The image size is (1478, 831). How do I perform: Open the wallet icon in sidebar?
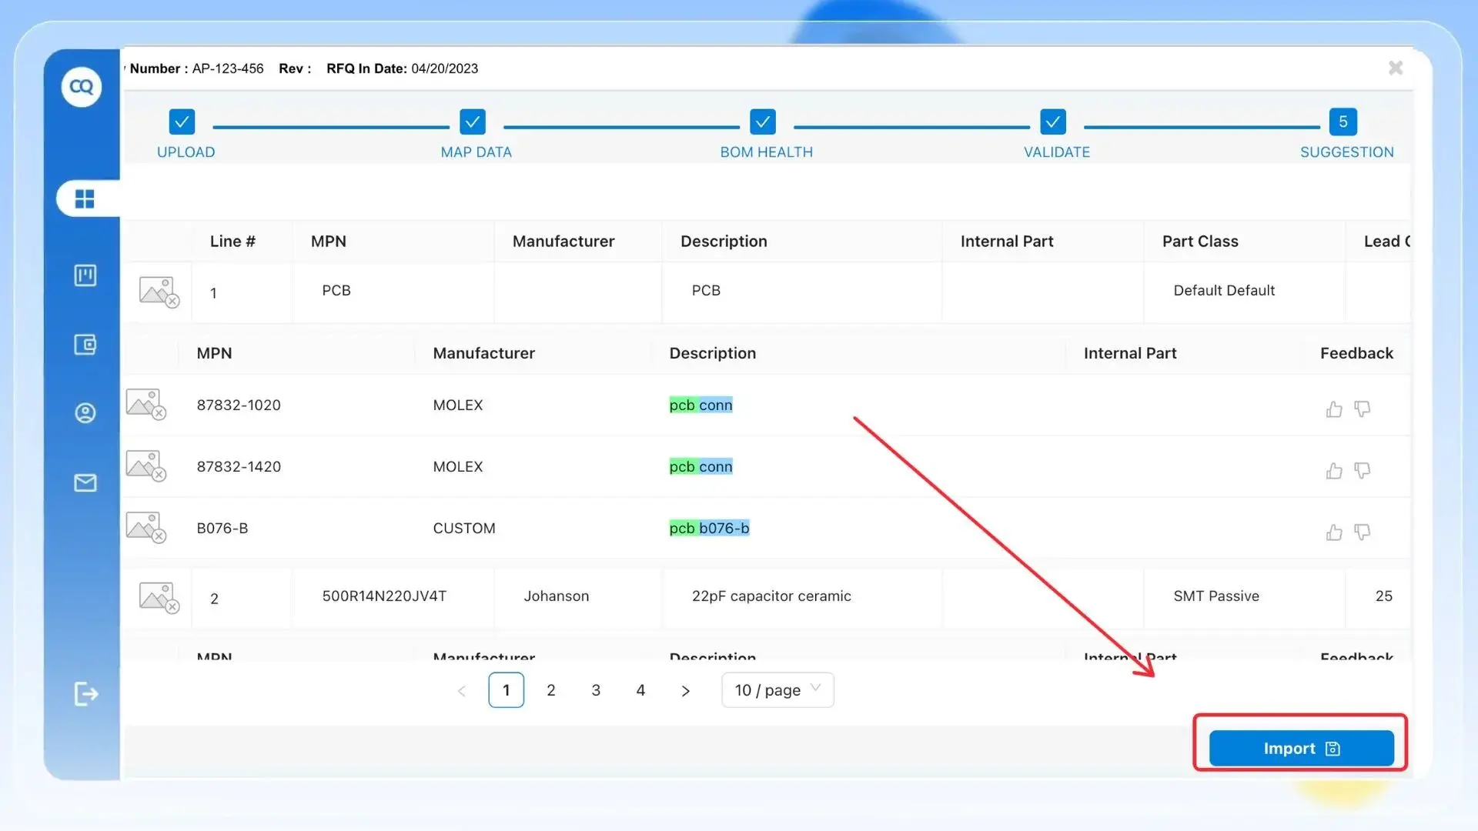(x=85, y=344)
